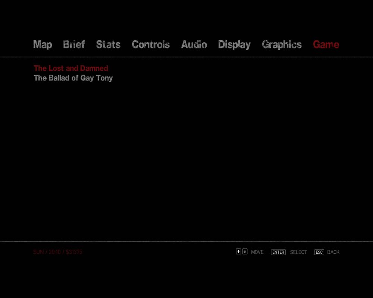Open the Stats tab
The image size is (373, 298).
tap(108, 45)
